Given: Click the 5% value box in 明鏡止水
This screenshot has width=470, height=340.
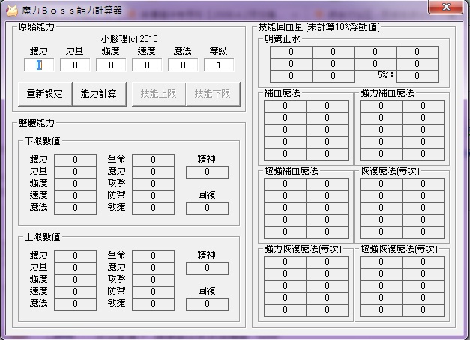Looking at the screenshot, I should tap(417, 76).
